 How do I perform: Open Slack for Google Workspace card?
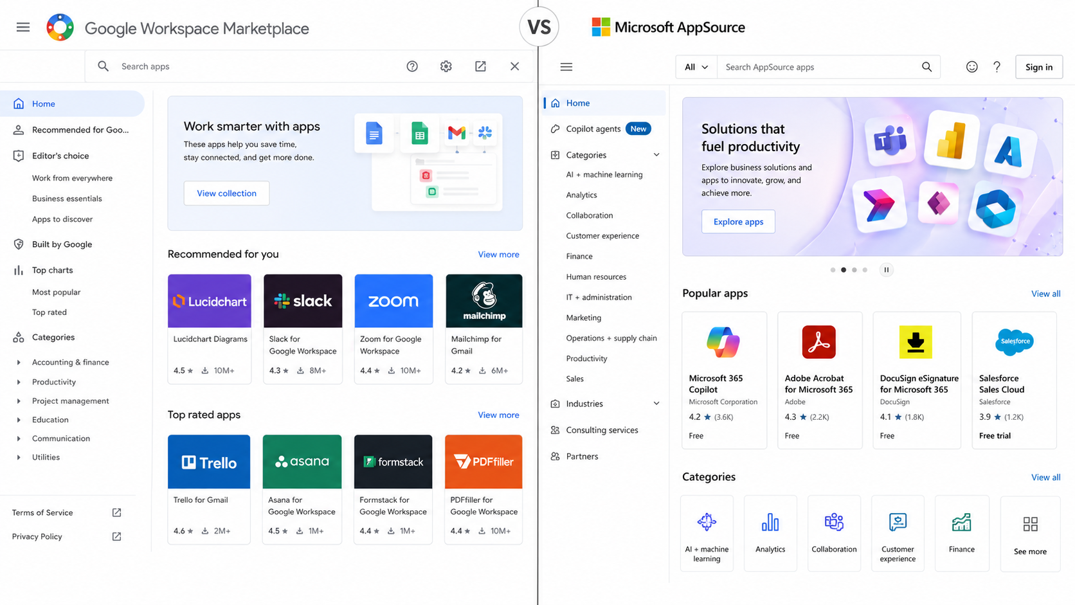pyautogui.click(x=303, y=329)
